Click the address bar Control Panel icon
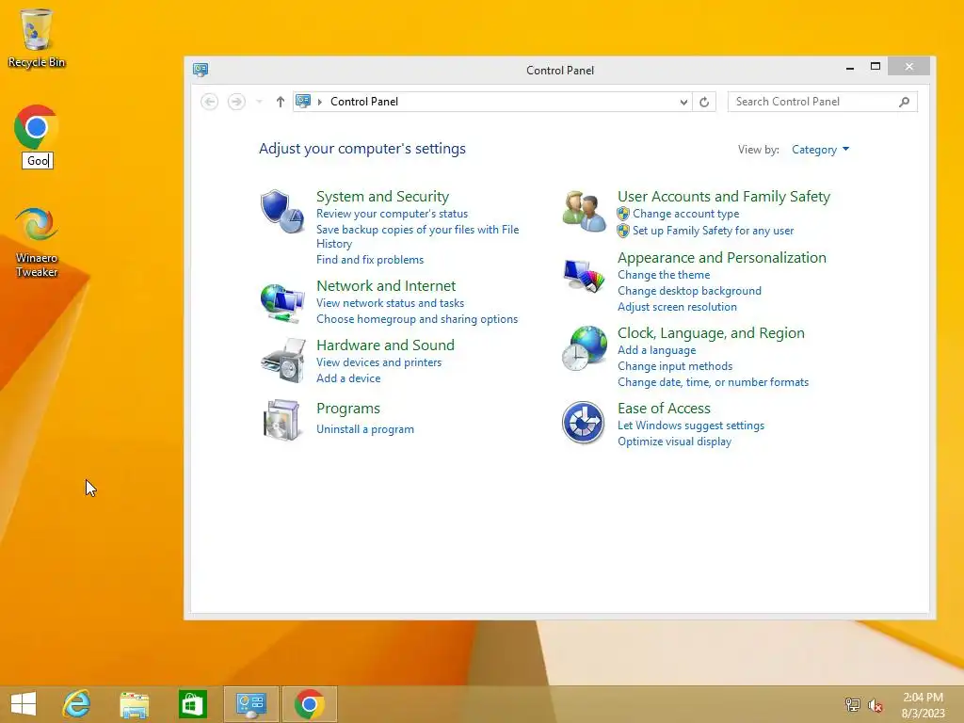 (x=303, y=102)
